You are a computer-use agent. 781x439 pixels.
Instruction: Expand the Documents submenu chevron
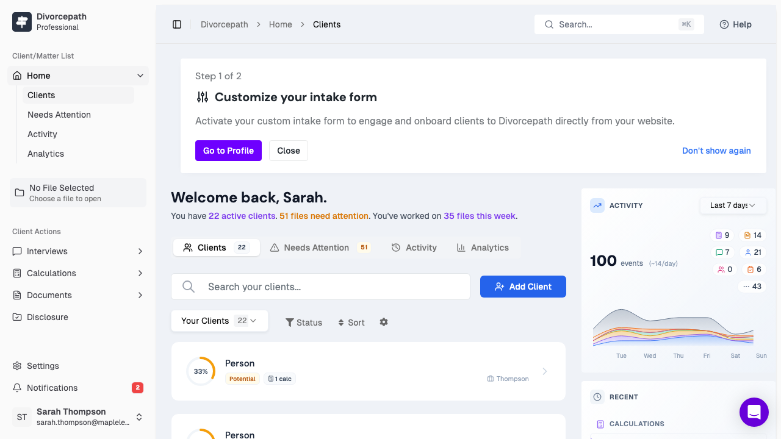click(140, 295)
